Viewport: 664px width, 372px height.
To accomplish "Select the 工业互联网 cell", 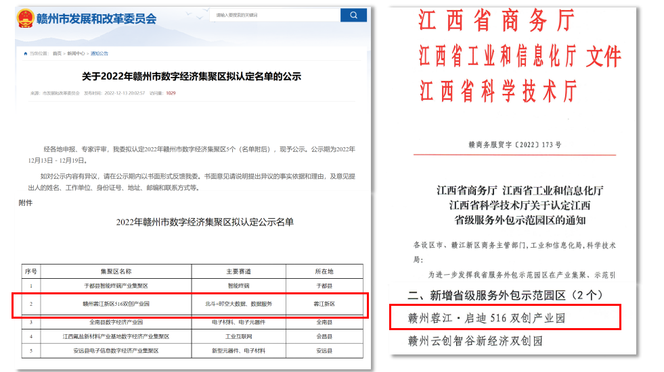I will [x=238, y=336].
